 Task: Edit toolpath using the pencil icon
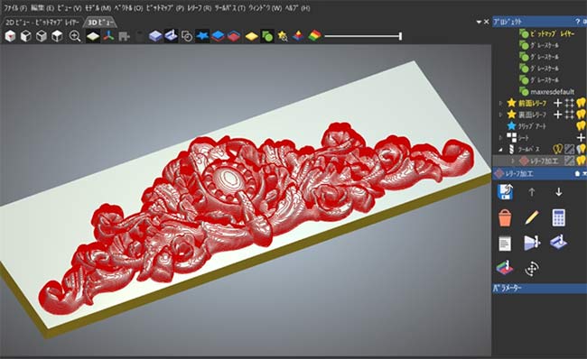pyautogui.click(x=532, y=217)
